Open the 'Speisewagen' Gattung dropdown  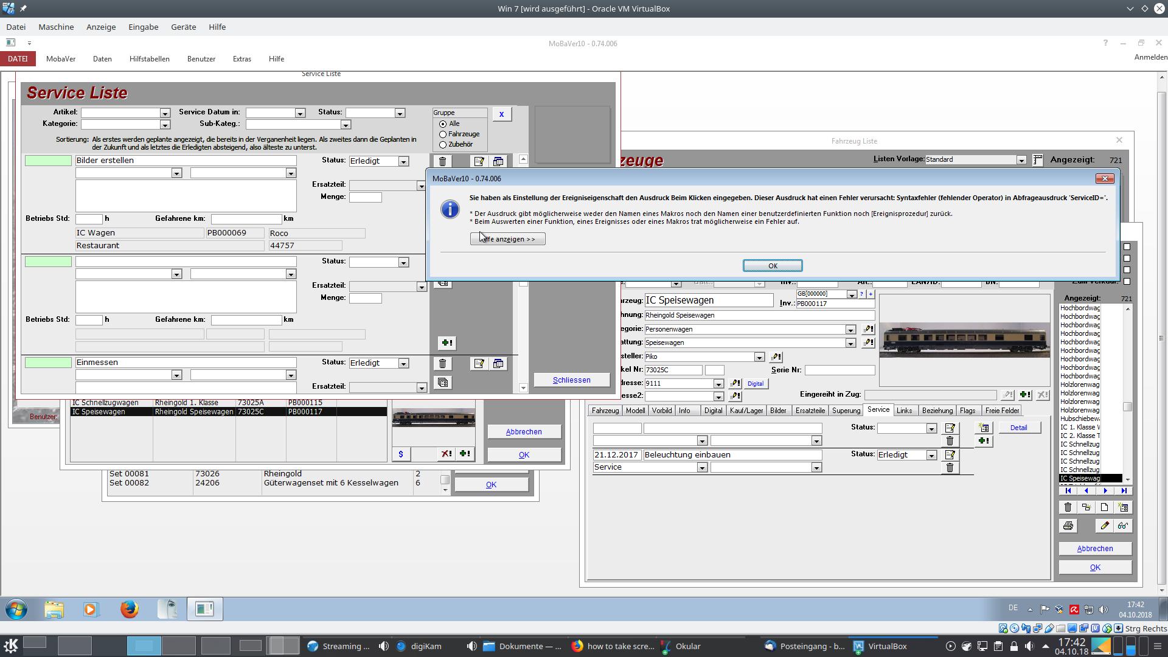coord(850,343)
